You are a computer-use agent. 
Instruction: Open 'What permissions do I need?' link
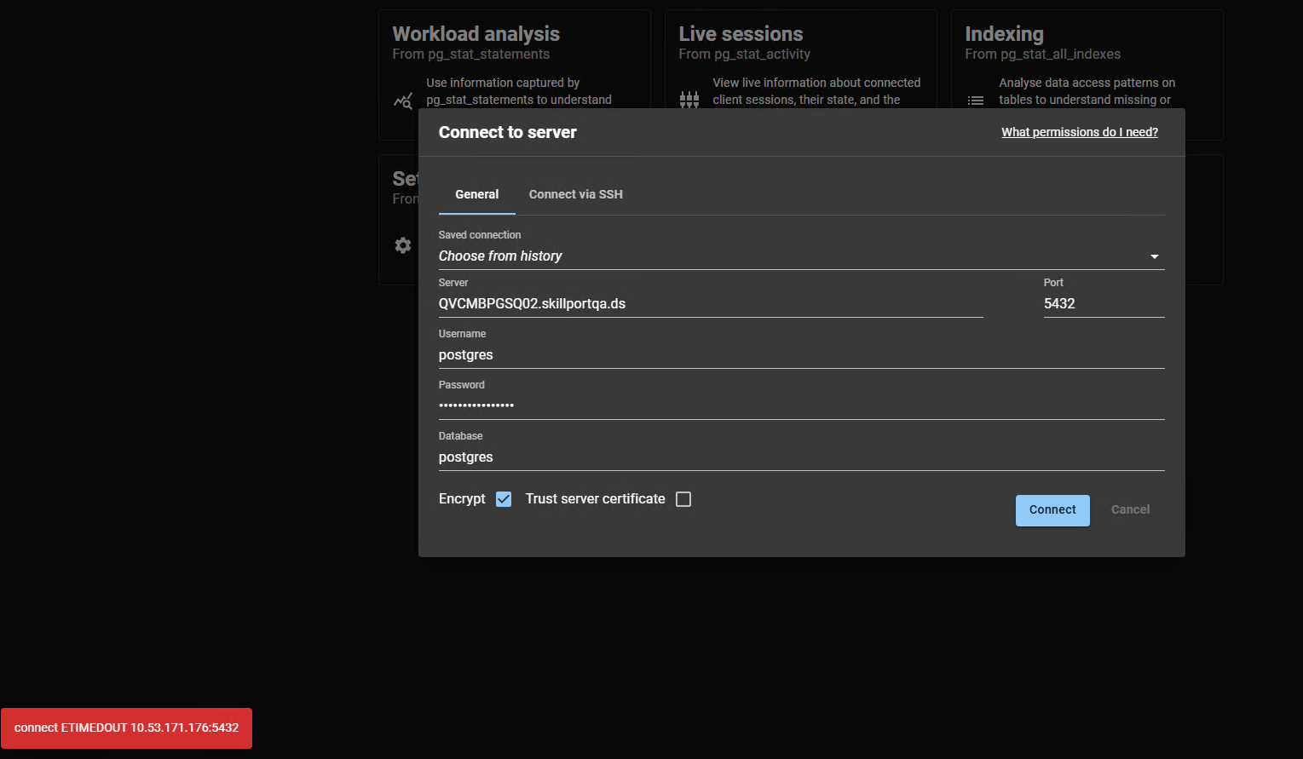[x=1079, y=132]
